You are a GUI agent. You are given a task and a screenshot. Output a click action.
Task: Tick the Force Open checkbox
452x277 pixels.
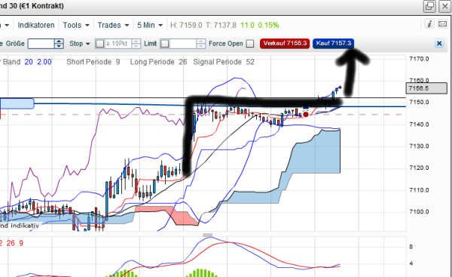(x=250, y=44)
